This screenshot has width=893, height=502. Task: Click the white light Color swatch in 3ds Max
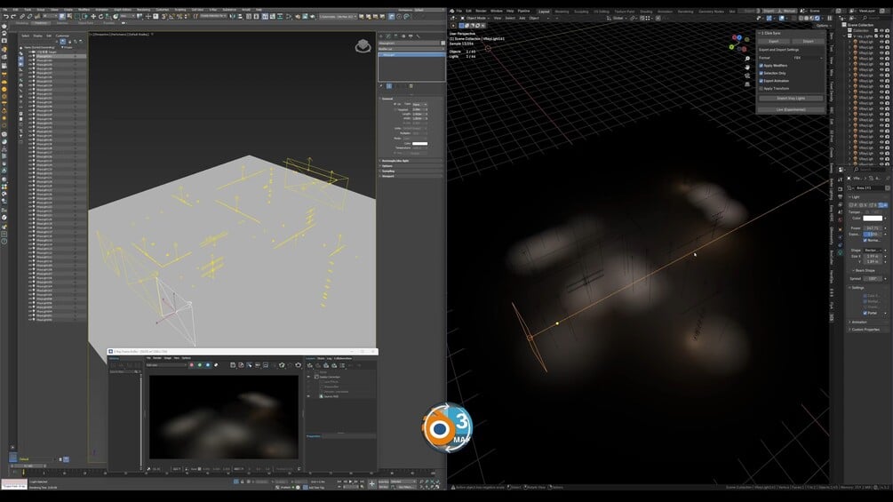point(419,143)
